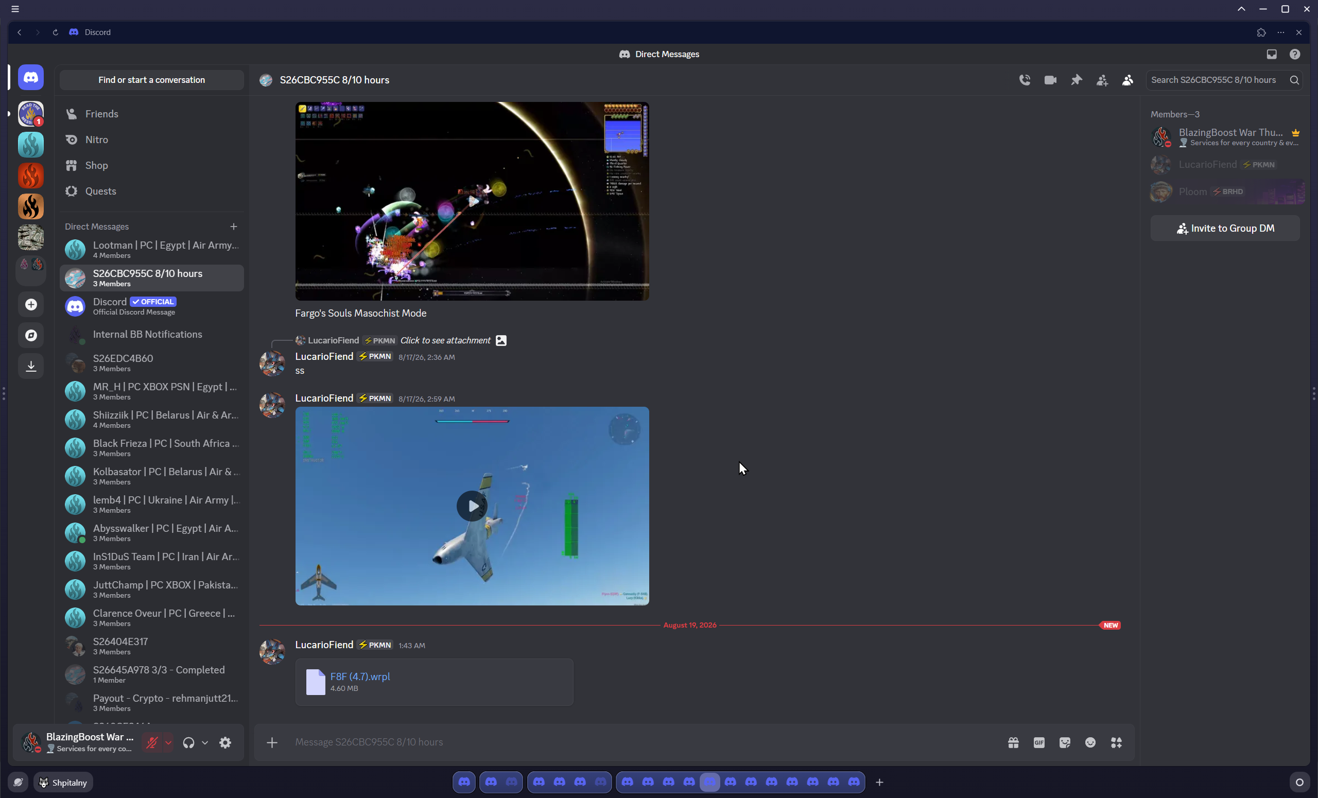
Task: Open the sticker picker
Action: coord(1065,742)
